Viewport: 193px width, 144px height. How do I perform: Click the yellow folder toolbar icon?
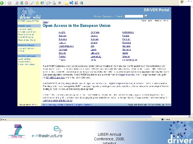click(x=66, y=3)
